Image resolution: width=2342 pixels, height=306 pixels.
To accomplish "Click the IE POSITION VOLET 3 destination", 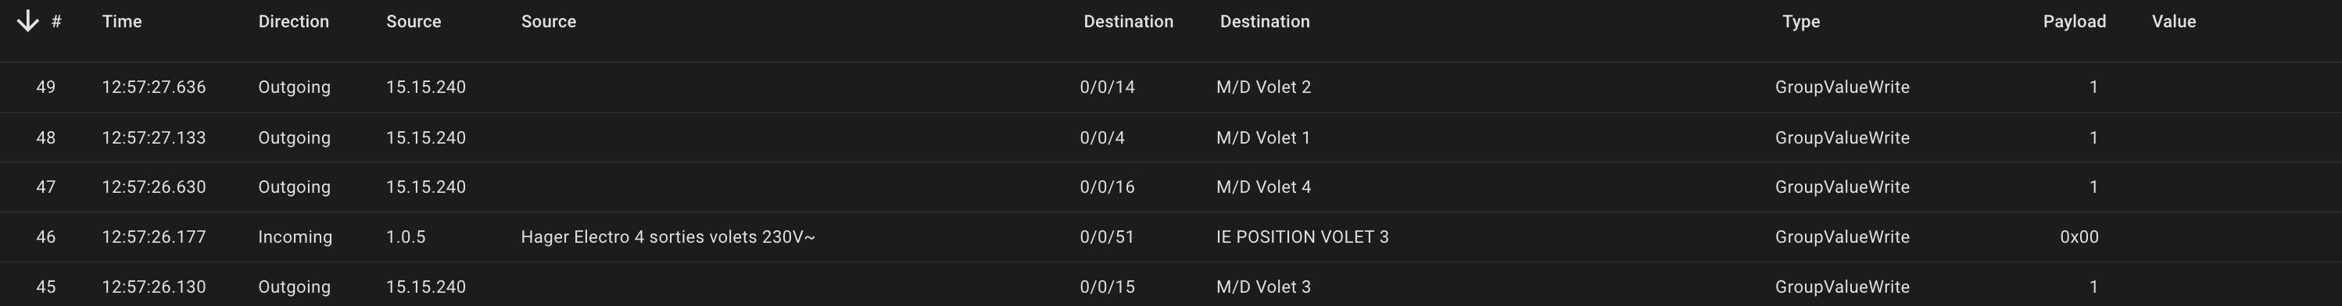I will [1303, 237].
